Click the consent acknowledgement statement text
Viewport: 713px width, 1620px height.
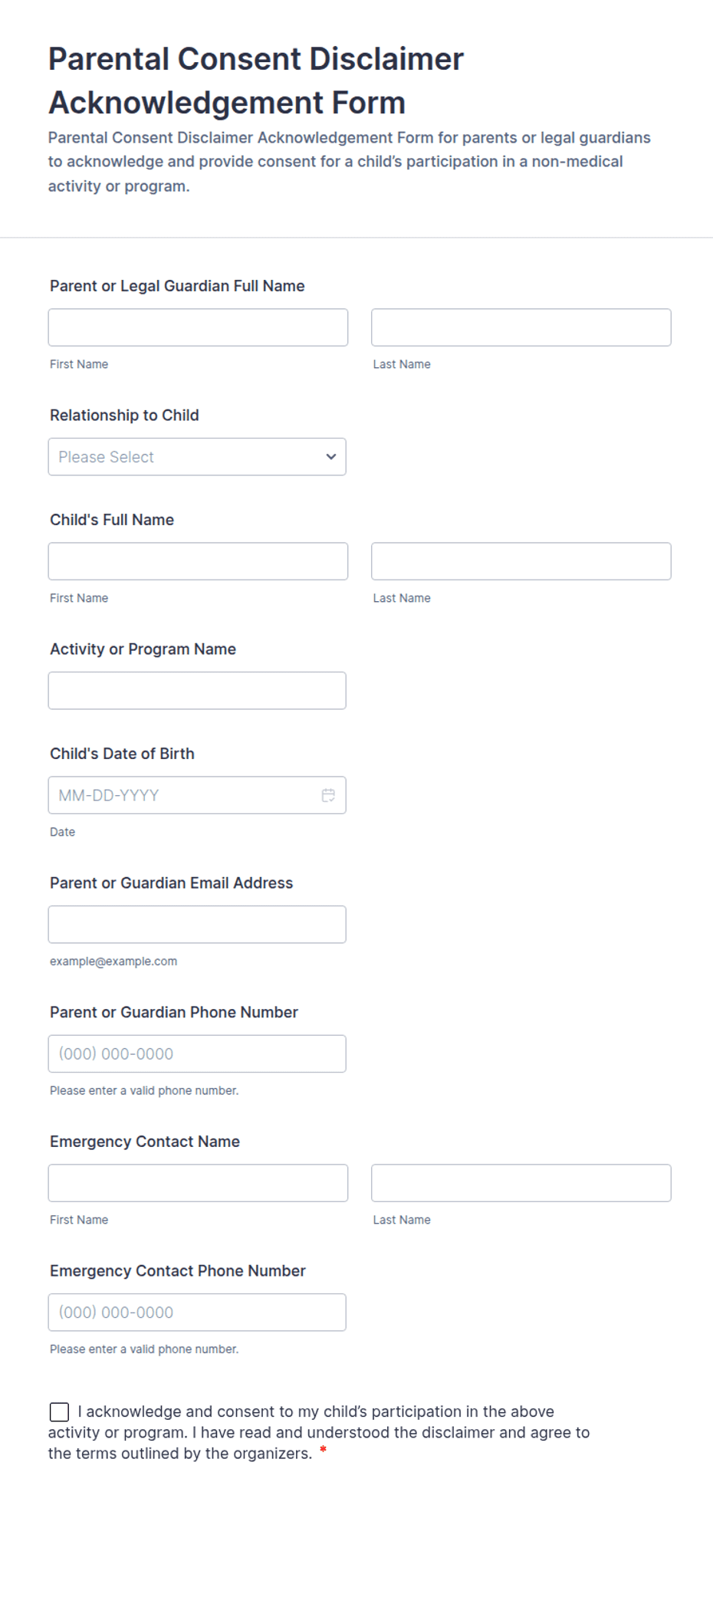point(319,1432)
